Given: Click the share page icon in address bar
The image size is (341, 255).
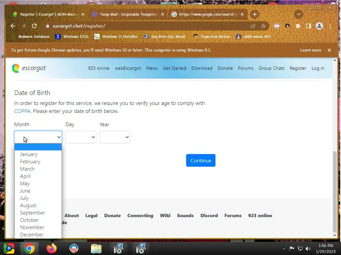Looking at the screenshot, I should pos(252,26).
